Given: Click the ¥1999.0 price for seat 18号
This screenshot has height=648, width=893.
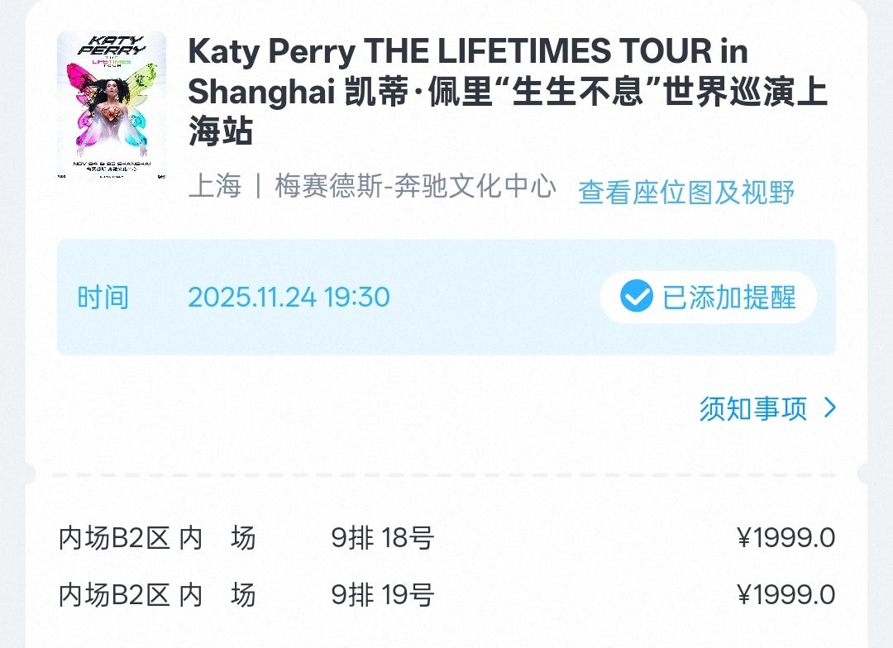Looking at the screenshot, I should [786, 539].
